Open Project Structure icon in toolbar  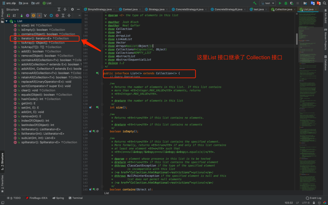coord(305,3)
